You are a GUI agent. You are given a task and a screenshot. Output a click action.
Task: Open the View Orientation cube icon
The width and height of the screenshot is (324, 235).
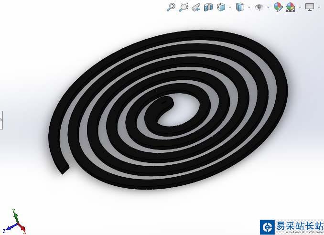click(221, 7)
